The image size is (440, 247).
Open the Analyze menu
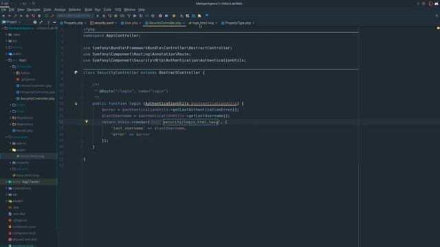60,10
